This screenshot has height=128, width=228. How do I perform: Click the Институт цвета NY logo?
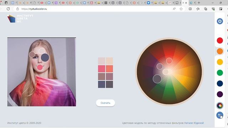pyautogui.click(x=20, y=18)
